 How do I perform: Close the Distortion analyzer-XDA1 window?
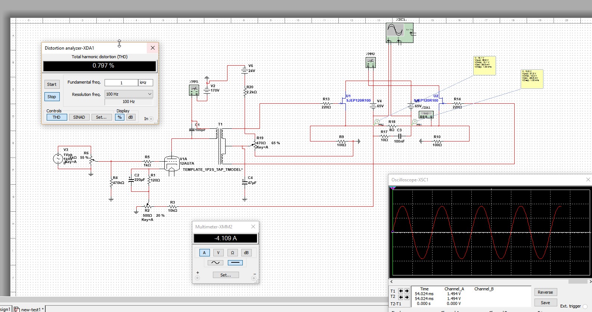pos(152,48)
